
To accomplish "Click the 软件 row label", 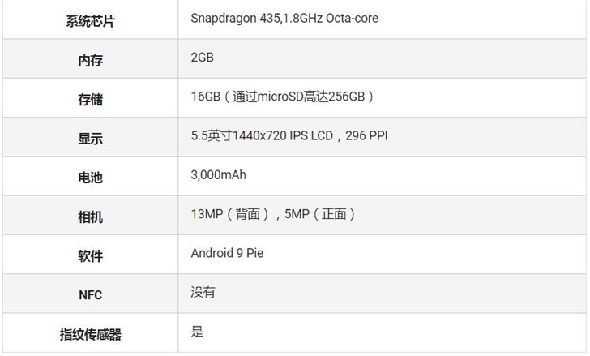I will (x=90, y=256).
